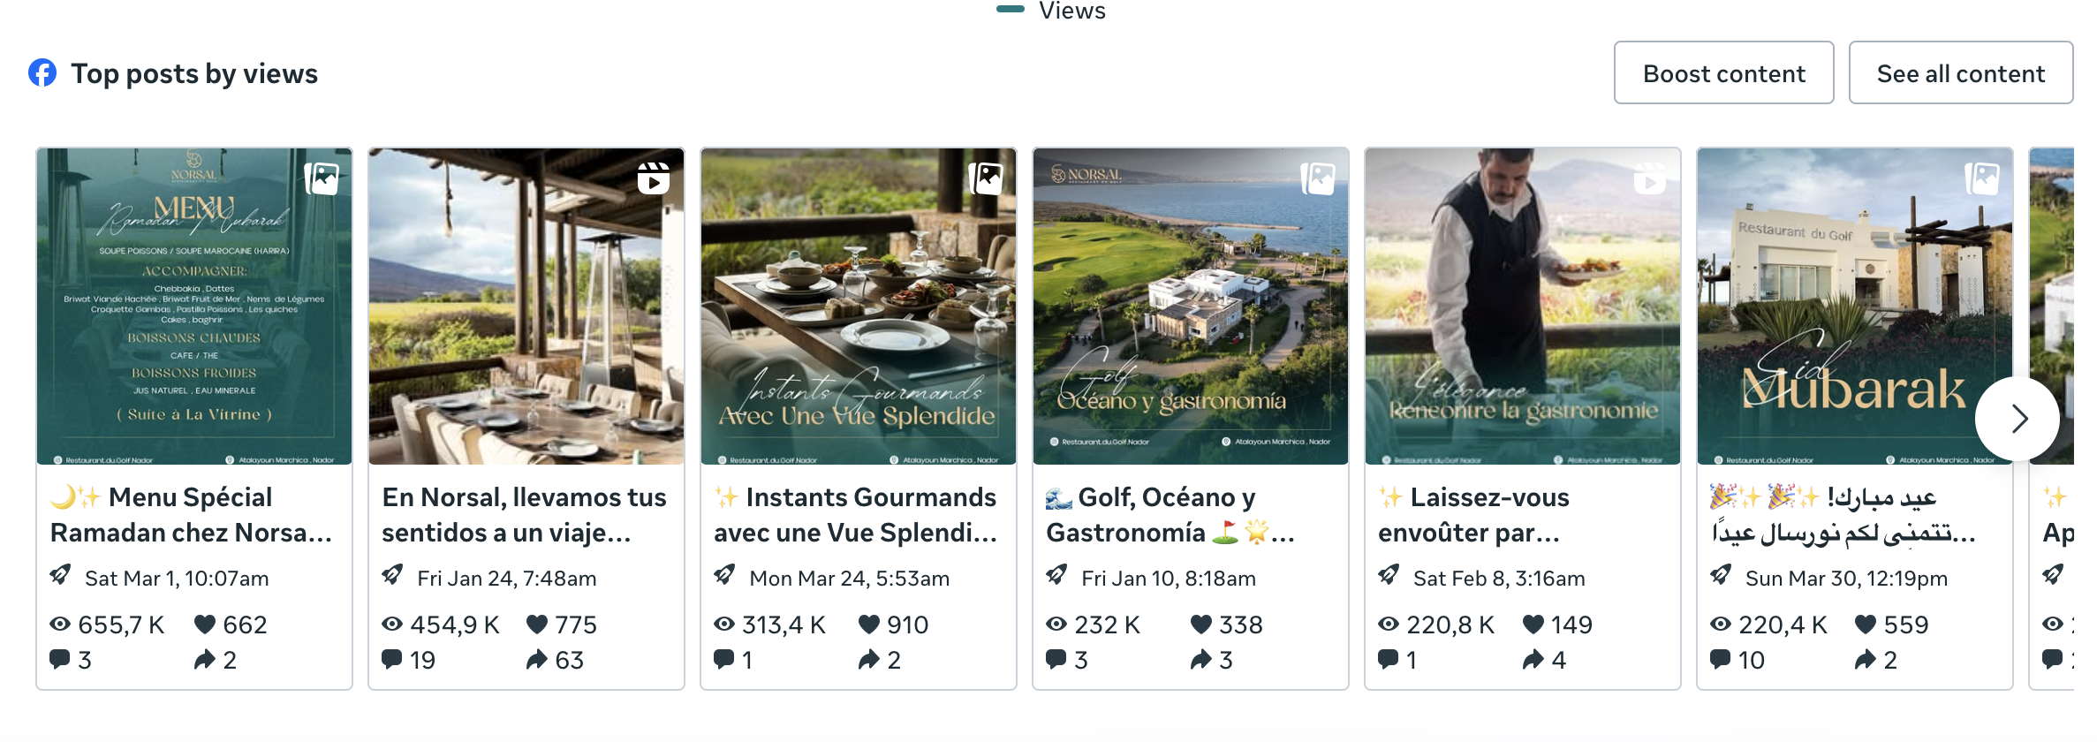2097x742 pixels.
Task: Click the Views legend marker
Action: point(1010,10)
